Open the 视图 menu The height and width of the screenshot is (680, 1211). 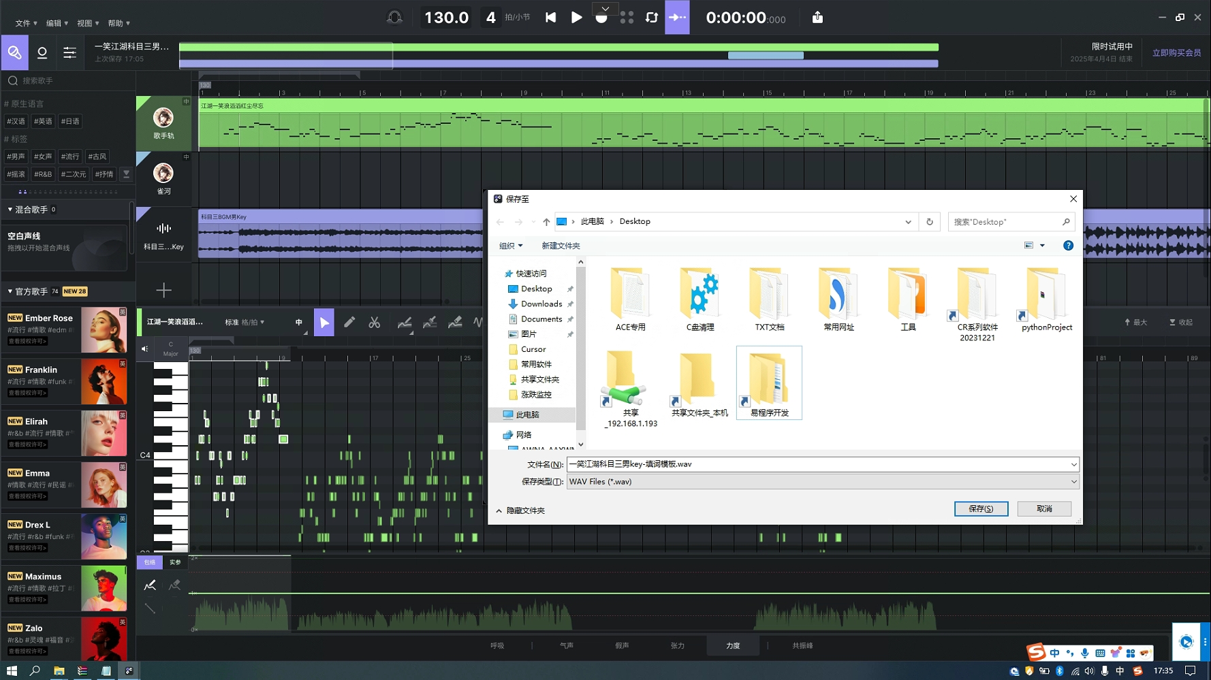(x=88, y=23)
